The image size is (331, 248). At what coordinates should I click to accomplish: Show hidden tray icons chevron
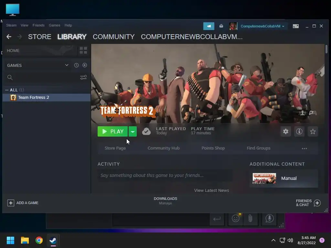point(273,240)
